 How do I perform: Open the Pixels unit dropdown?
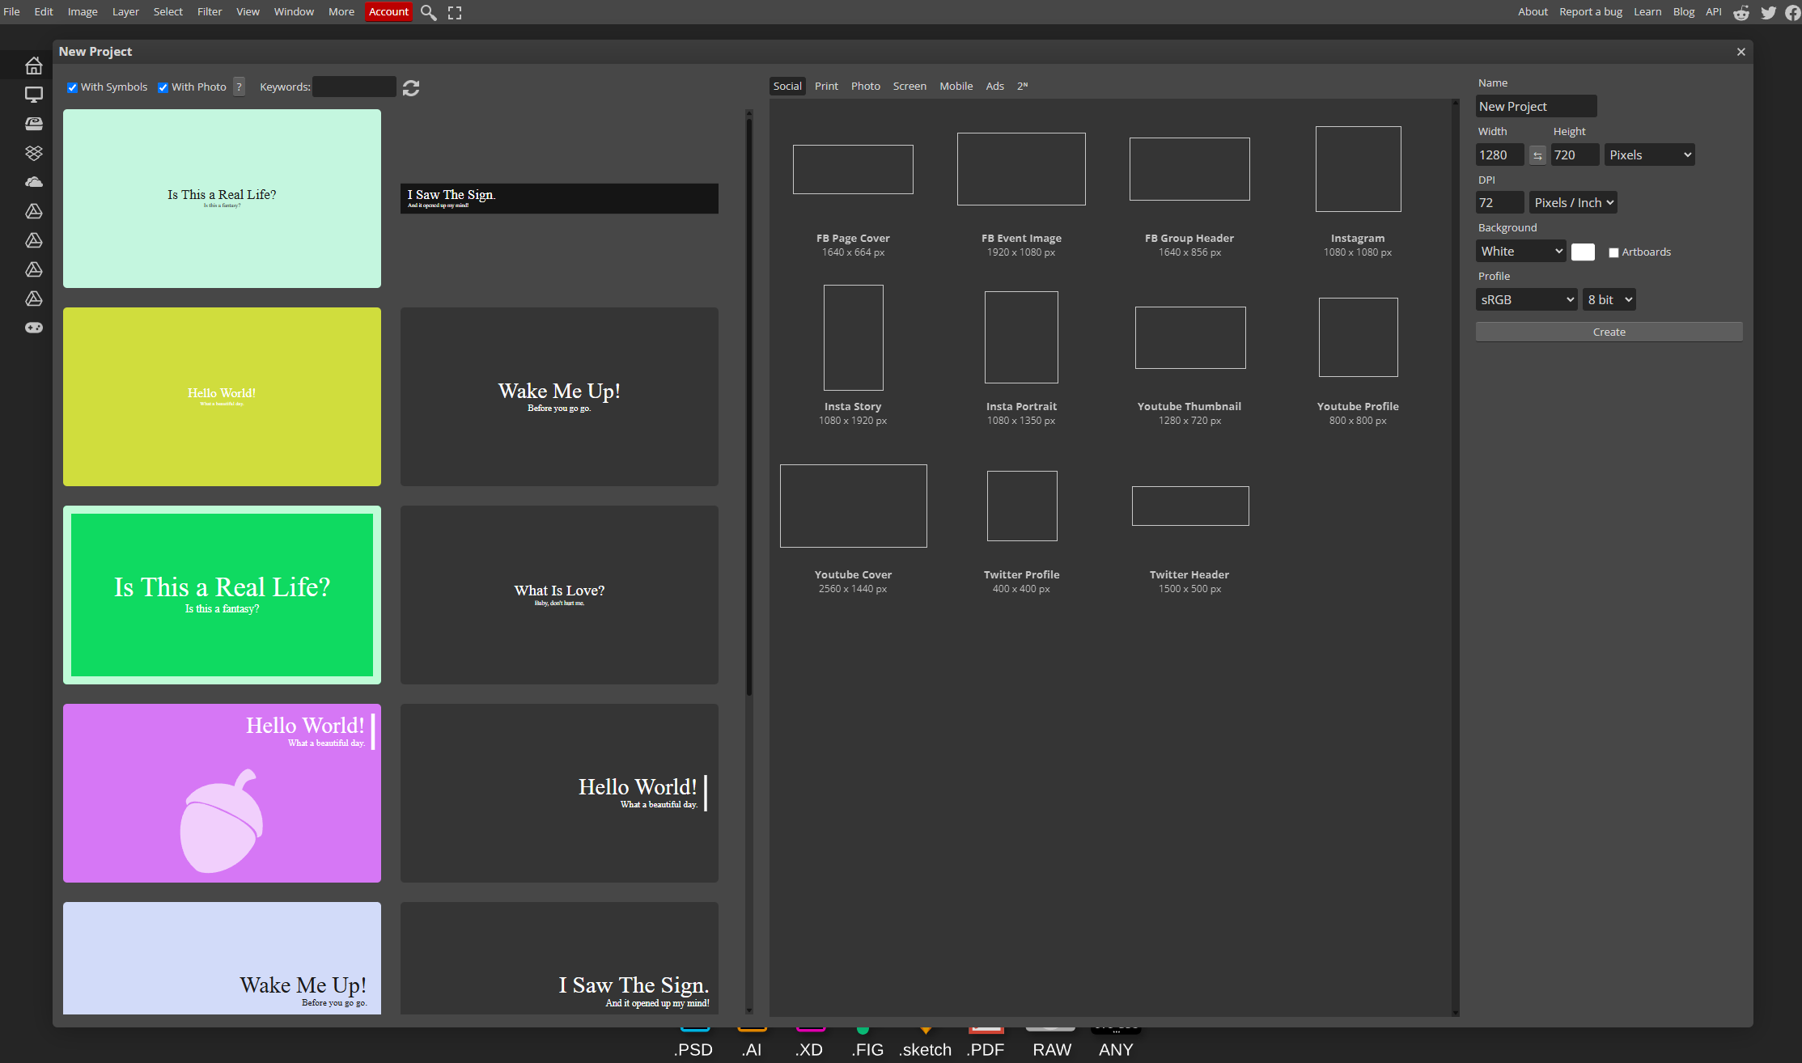tap(1649, 155)
